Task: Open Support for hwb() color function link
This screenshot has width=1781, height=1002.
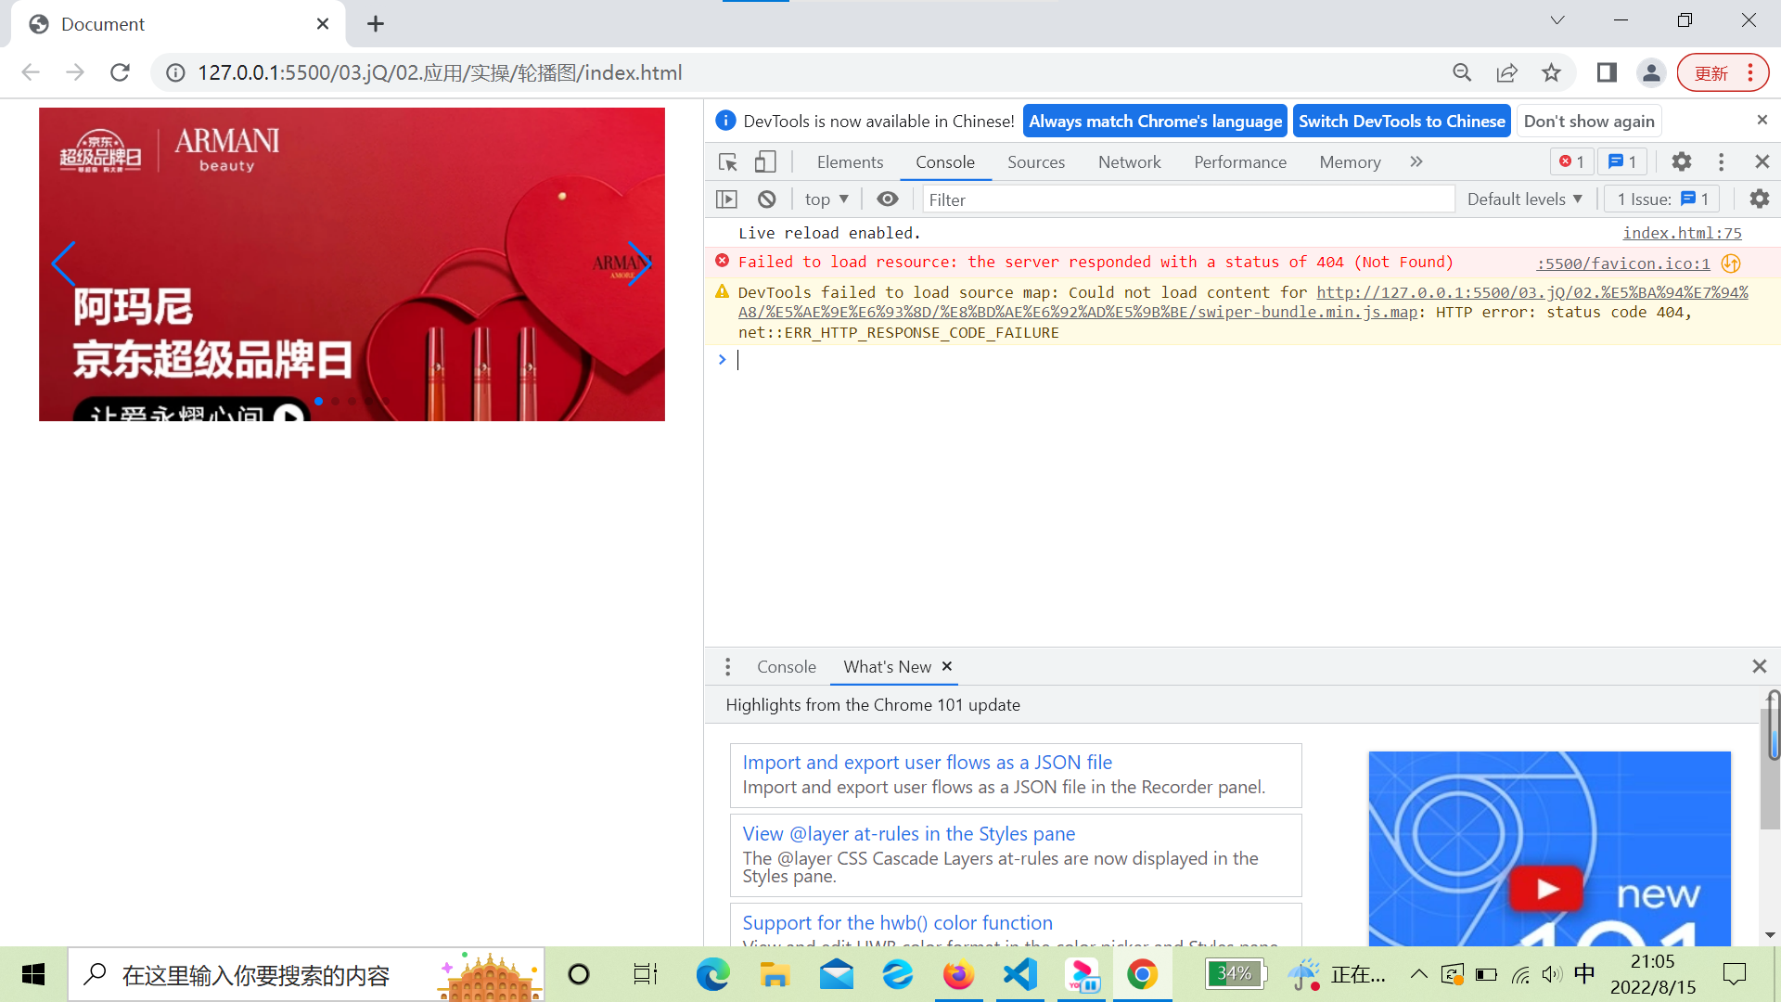Action: (x=897, y=923)
